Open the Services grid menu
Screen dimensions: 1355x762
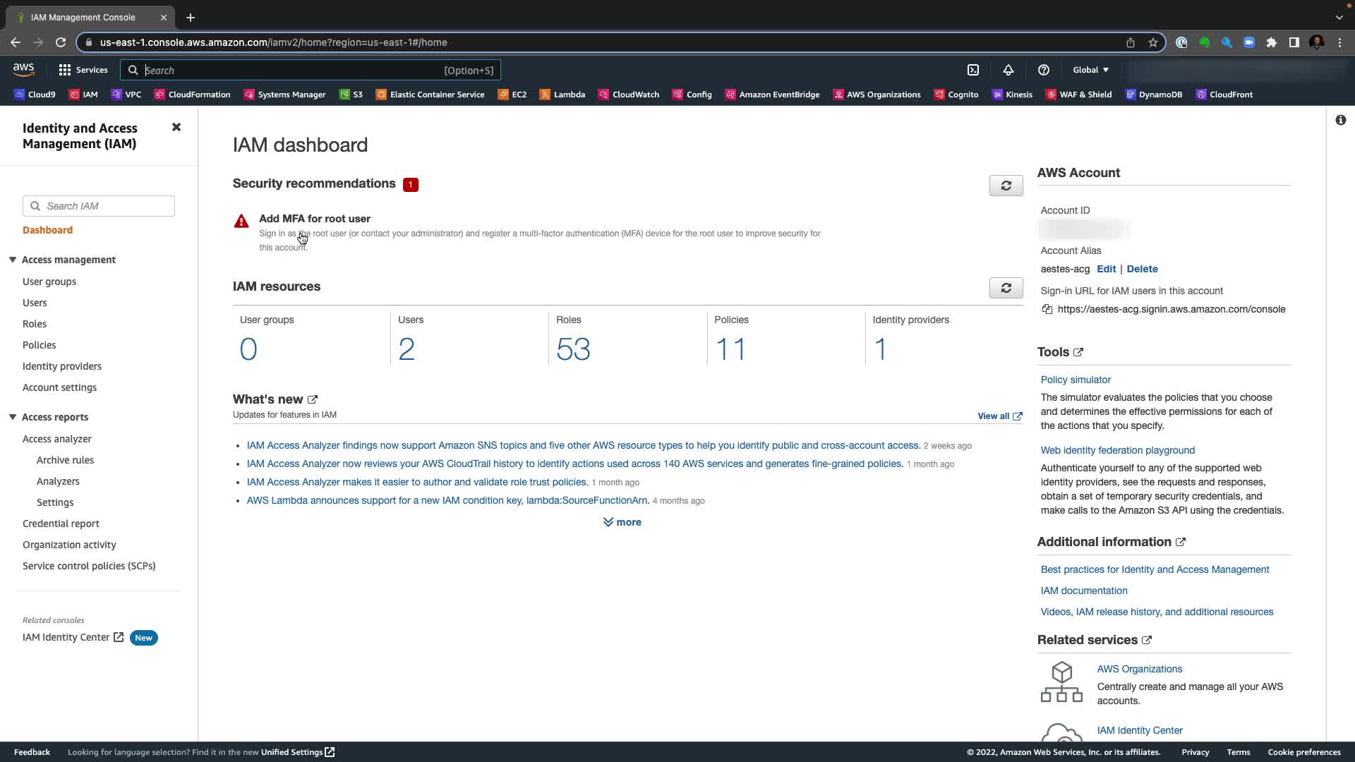coord(83,70)
